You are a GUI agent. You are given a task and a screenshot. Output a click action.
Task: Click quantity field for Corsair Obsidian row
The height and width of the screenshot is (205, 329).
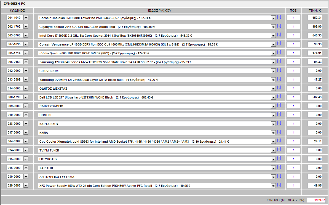[x=293, y=18]
